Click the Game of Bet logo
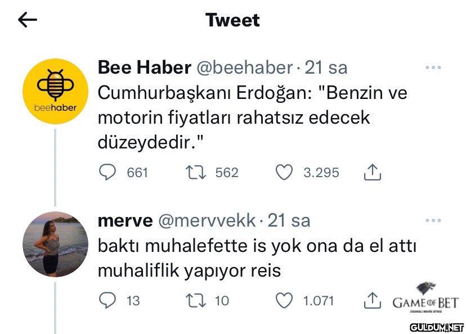 point(425,298)
